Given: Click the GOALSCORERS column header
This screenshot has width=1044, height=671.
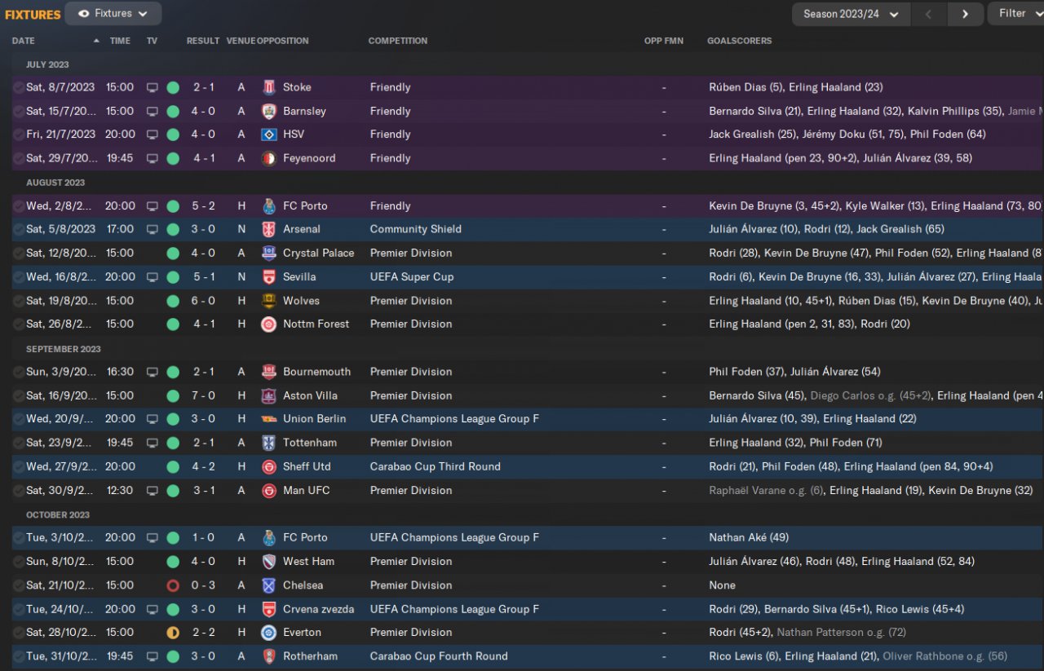Looking at the screenshot, I should coord(740,41).
